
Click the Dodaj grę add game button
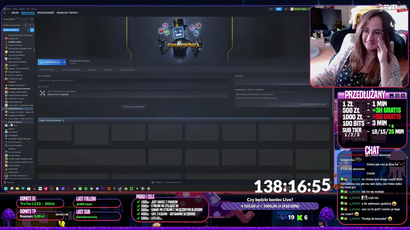(x=9, y=182)
